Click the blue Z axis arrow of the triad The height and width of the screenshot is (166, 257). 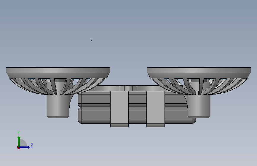point(25,147)
